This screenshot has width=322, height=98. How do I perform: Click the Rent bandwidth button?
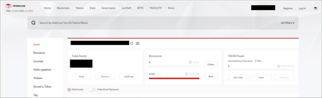[x=211, y=76]
